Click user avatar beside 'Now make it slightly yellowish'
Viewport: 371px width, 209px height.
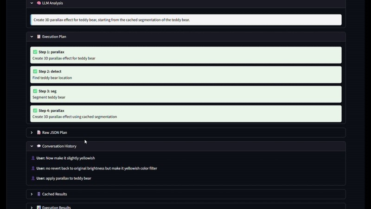[x=33, y=158]
